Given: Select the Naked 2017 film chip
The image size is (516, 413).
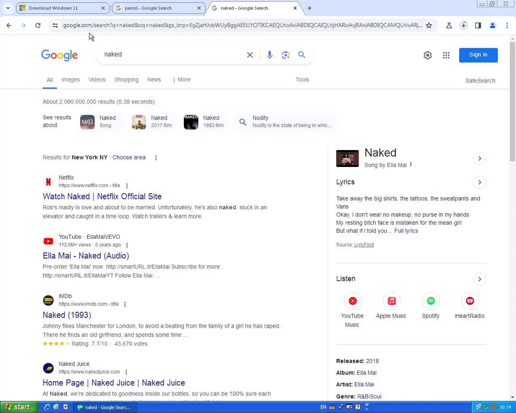Looking at the screenshot, I should tap(153, 122).
